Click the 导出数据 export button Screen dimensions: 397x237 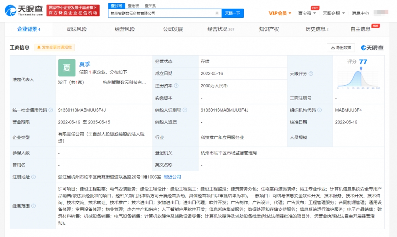[x=341, y=48]
